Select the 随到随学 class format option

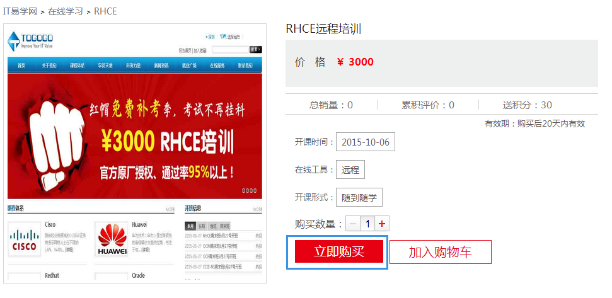[x=359, y=197]
